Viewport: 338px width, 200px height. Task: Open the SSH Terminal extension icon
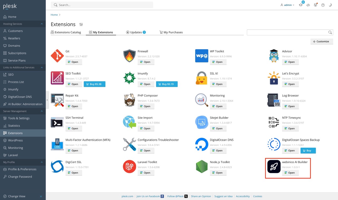point(57,122)
